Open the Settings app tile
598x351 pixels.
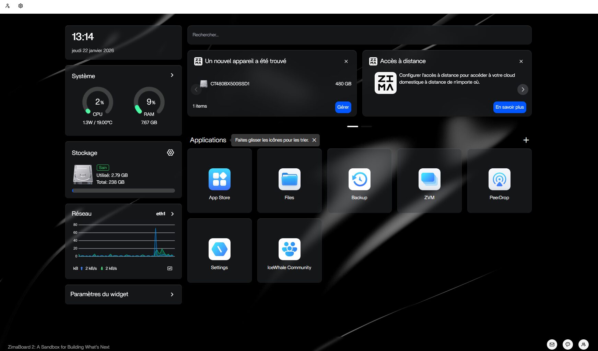point(219,250)
